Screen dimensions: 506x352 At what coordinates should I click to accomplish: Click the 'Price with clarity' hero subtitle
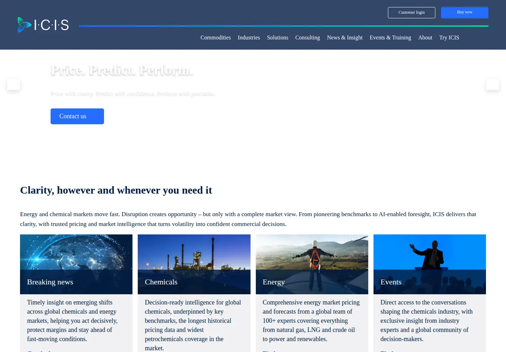tap(132, 94)
